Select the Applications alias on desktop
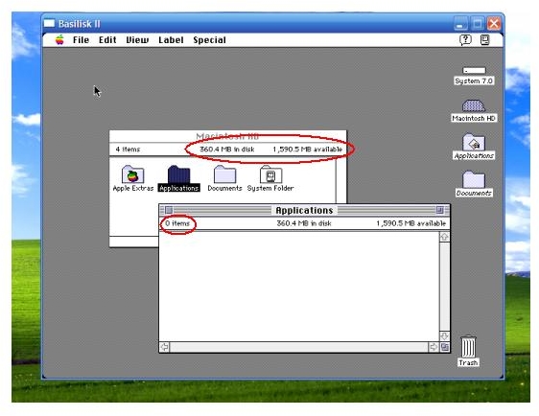The image size is (539, 416). [x=474, y=142]
